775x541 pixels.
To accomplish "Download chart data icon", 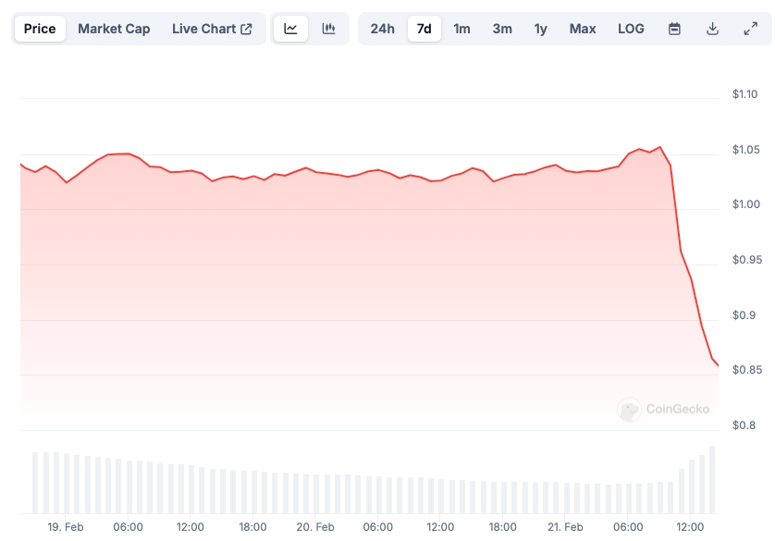I will (712, 29).
